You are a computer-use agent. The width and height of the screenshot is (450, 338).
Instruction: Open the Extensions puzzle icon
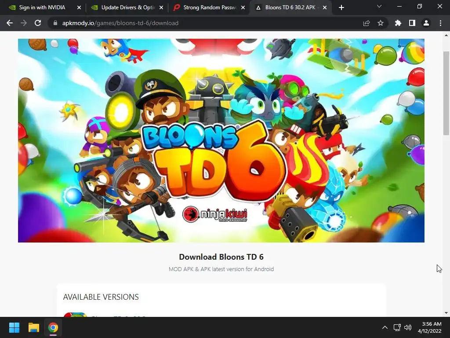(398, 23)
